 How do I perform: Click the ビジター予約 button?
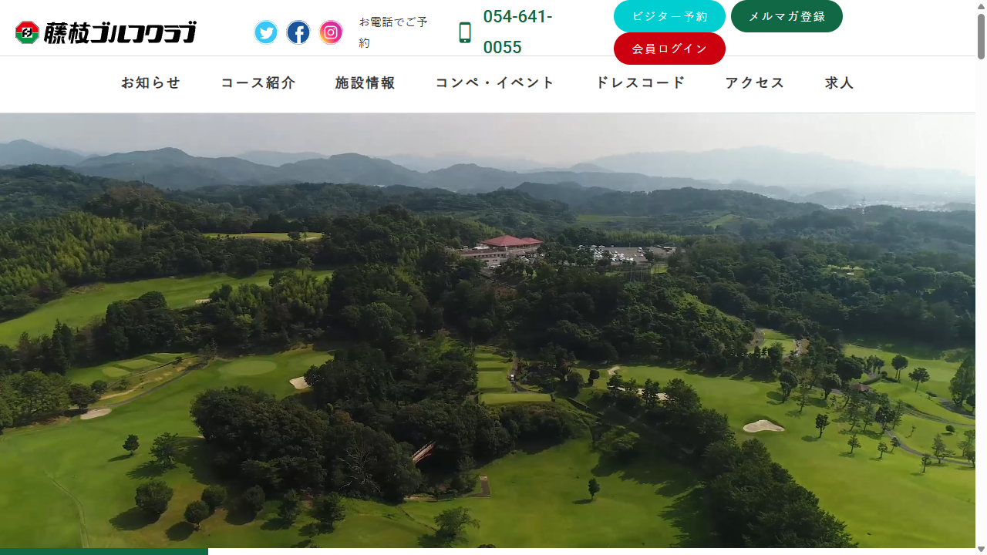click(669, 16)
